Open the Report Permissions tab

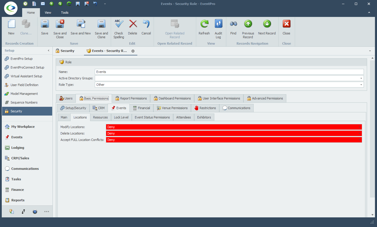(131, 98)
